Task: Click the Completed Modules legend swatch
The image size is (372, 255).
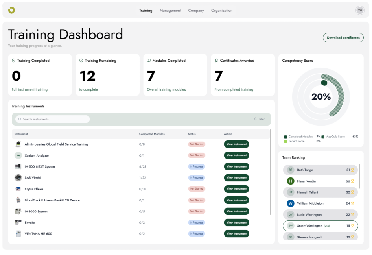Action: pos(285,137)
